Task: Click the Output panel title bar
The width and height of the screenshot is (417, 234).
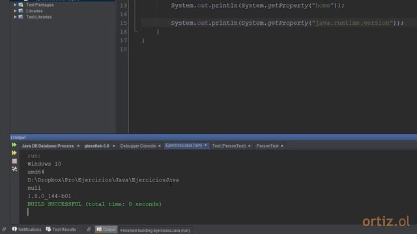Action: [214, 137]
